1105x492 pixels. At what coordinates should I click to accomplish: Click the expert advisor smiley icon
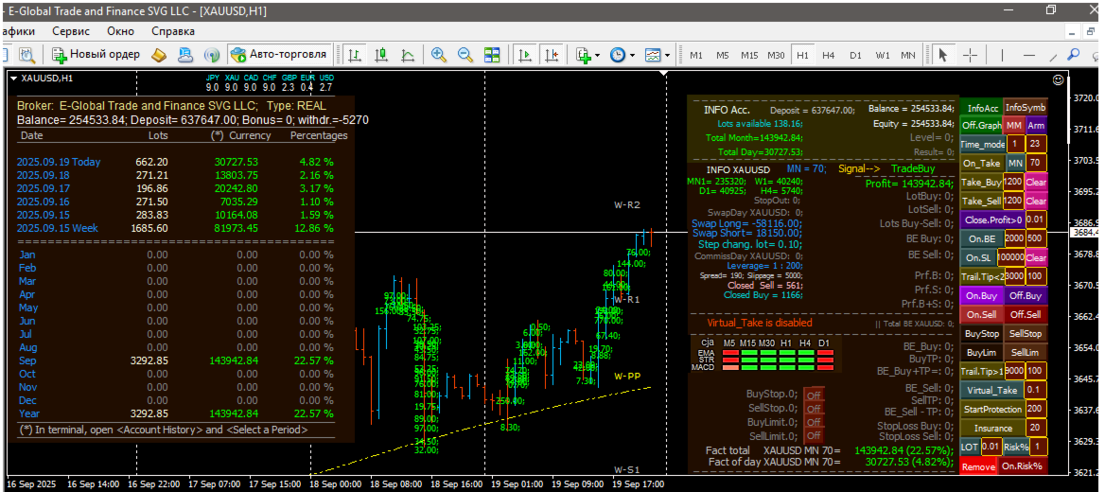pyautogui.click(x=1057, y=79)
